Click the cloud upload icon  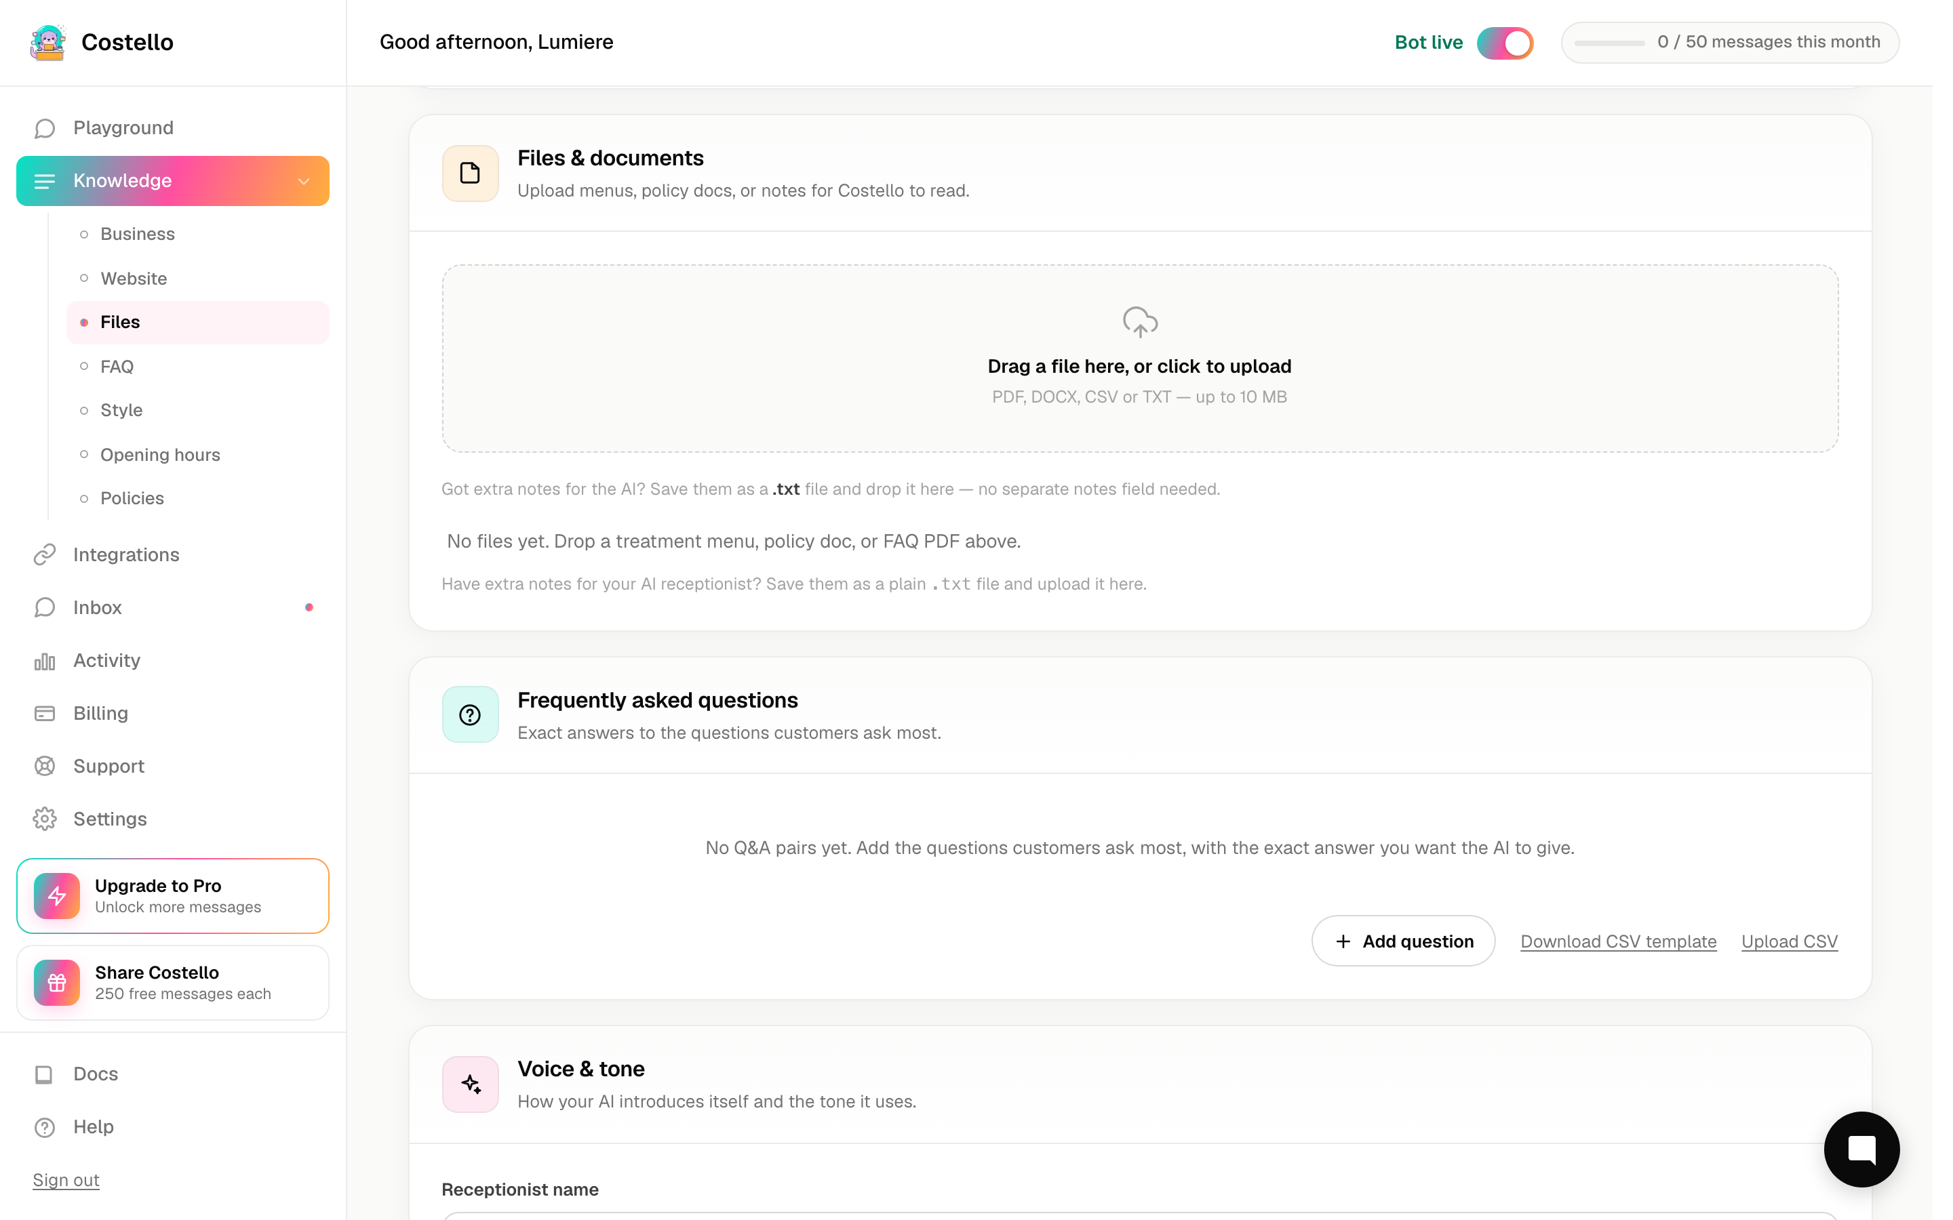pyautogui.click(x=1139, y=322)
